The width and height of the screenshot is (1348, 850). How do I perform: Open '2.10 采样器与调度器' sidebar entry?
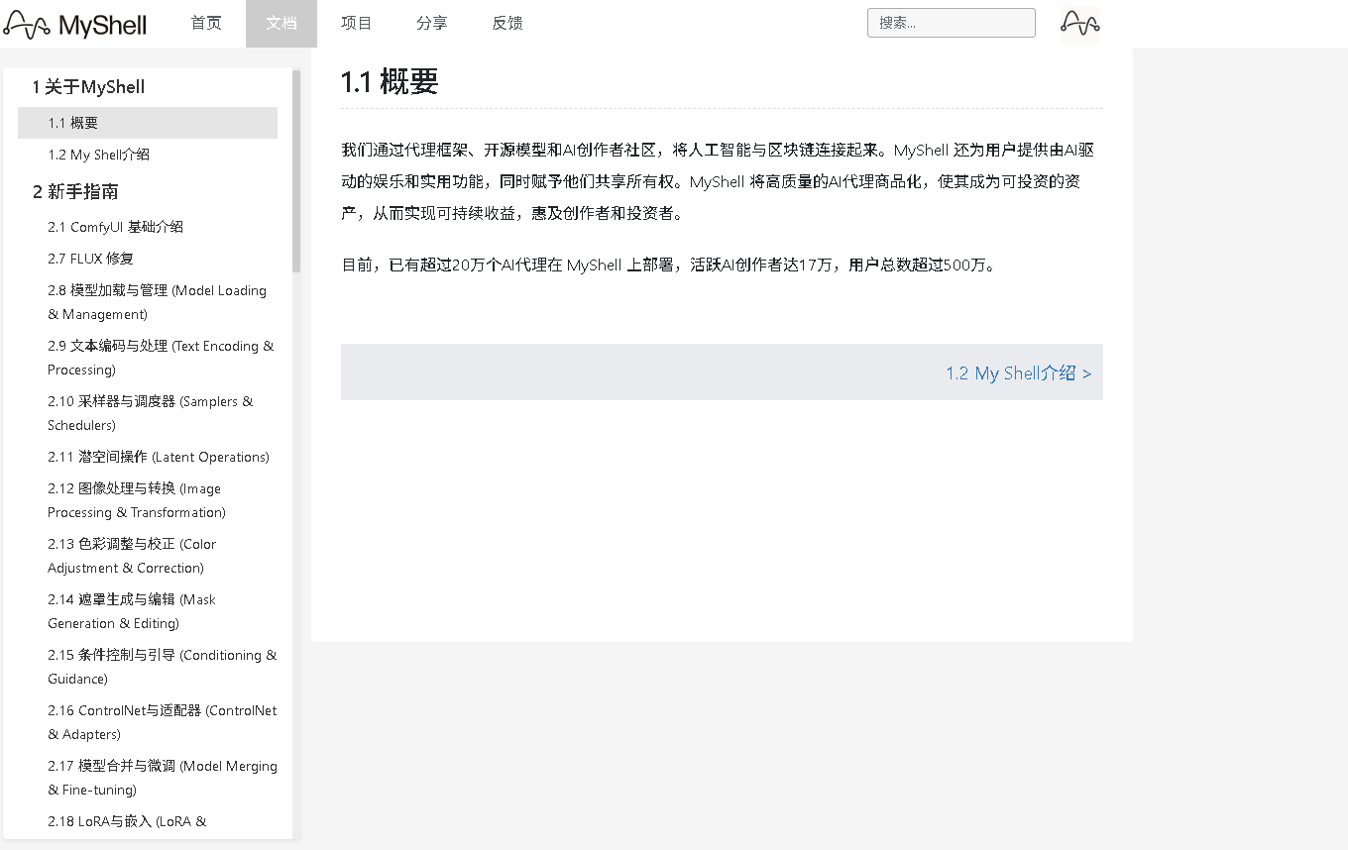click(151, 413)
